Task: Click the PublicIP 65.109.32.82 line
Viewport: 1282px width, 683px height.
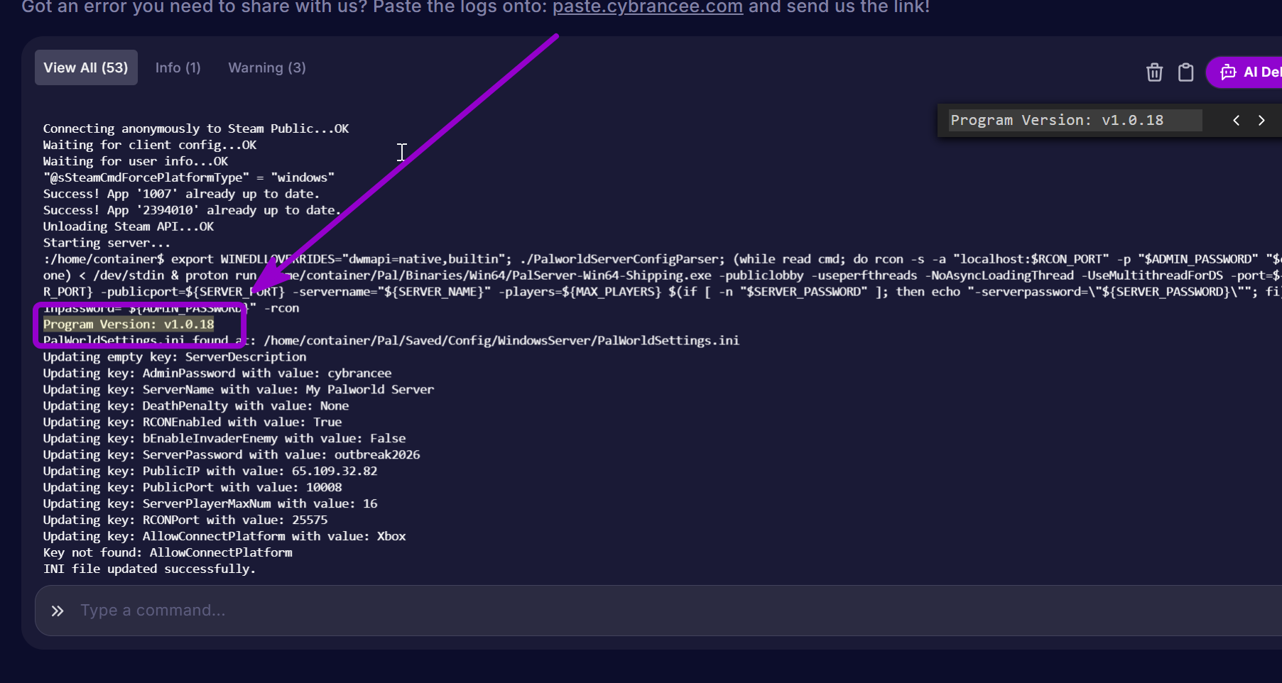Action: [x=210, y=471]
